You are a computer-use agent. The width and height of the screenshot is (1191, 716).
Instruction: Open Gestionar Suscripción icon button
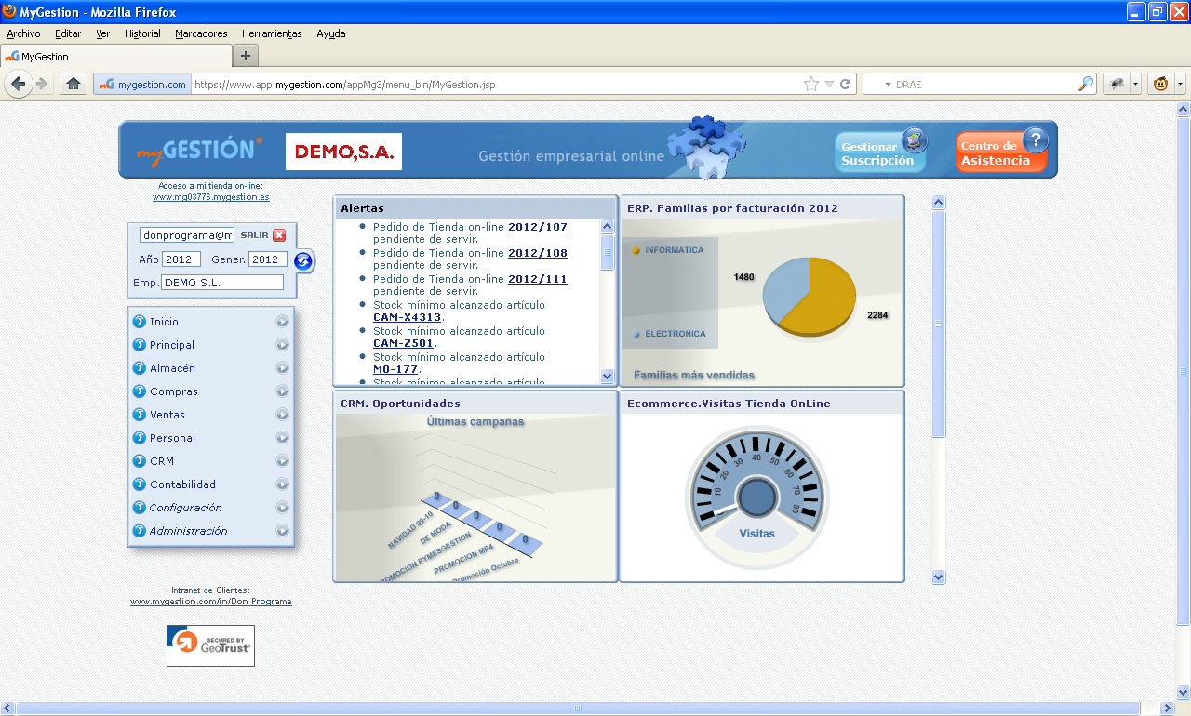881,151
